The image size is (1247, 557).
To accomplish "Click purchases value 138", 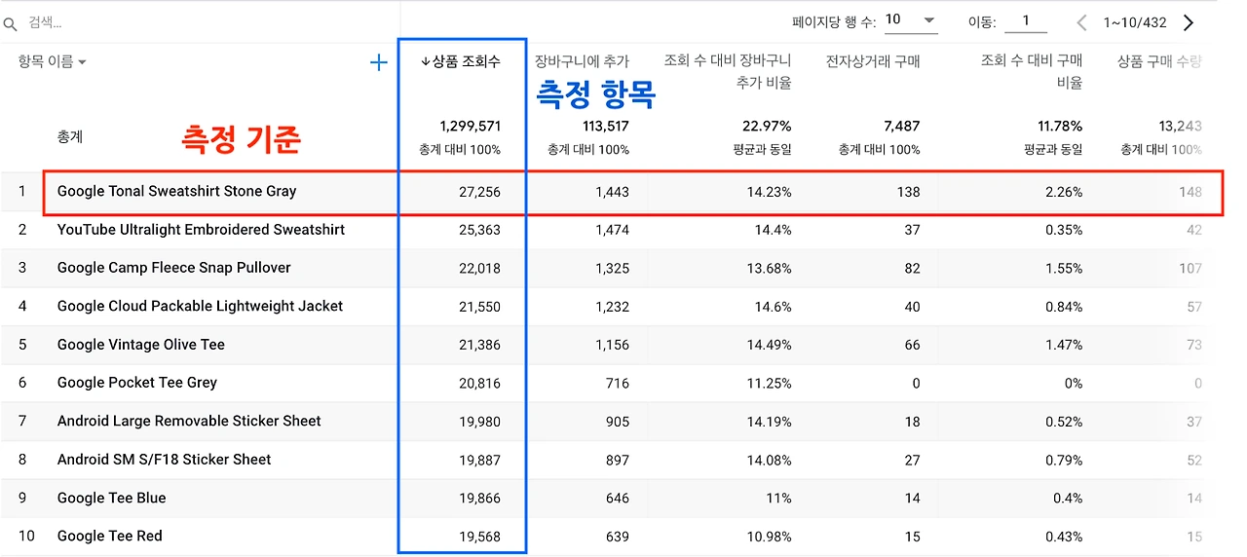I will (909, 192).
